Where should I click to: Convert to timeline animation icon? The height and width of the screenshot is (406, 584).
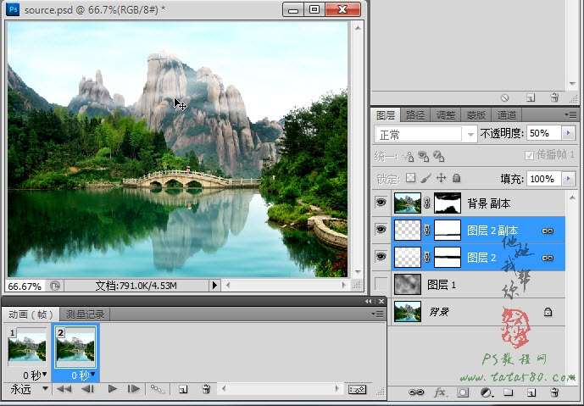[x=357, y=389]
